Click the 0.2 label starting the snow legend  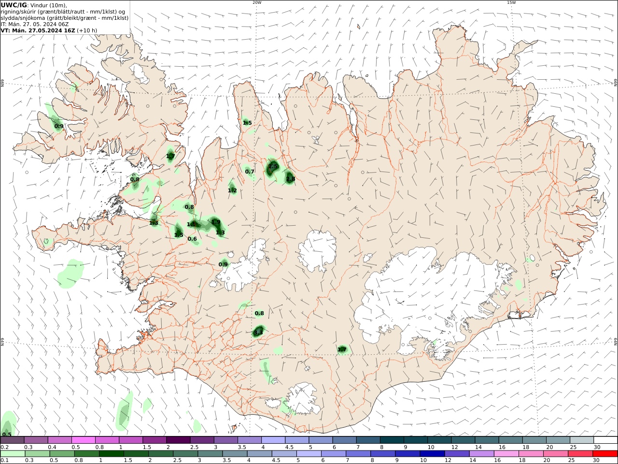[4, 447]
